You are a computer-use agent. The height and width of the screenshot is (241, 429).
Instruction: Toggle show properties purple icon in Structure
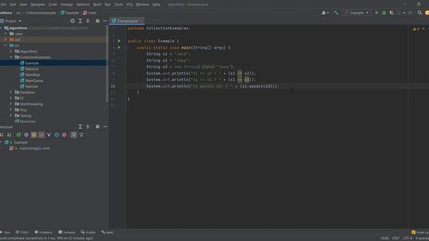click(x=26, y=135)
